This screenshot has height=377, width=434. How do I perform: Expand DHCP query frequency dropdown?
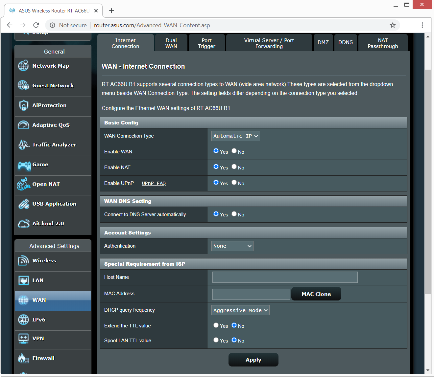tap(240, 310)
